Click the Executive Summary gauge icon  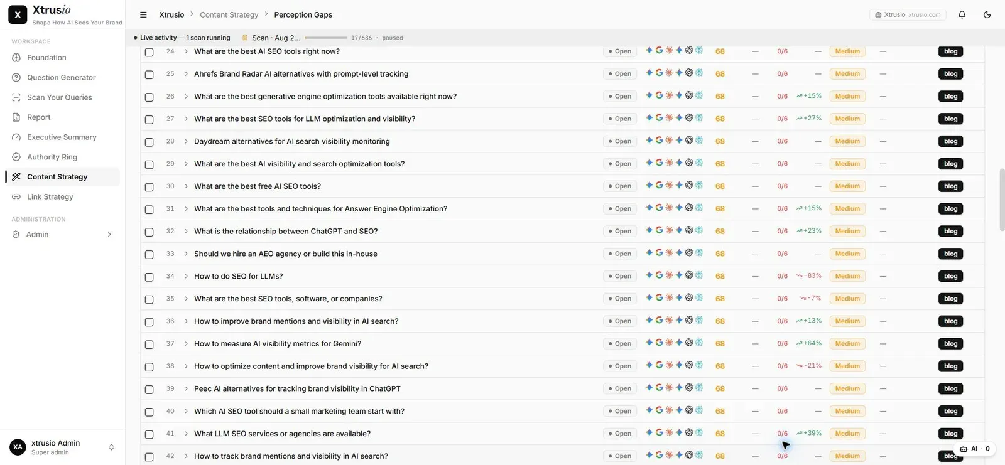pyautogui.click(x=16, y=137)
